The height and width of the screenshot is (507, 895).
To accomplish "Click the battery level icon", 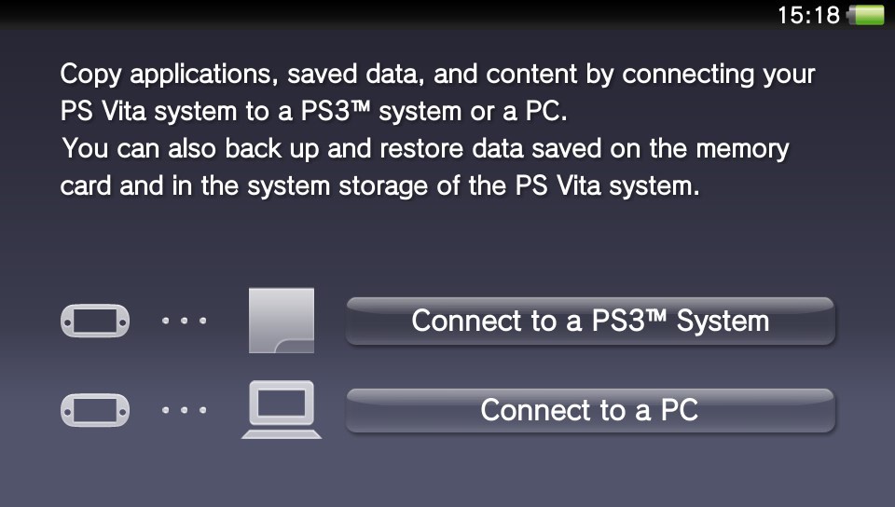I will pyautogui.click(x=865, y=15).
